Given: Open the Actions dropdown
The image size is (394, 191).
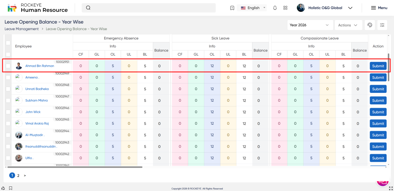Looking at the screenshot, I should pyautogui.click(x=348, y=25).
